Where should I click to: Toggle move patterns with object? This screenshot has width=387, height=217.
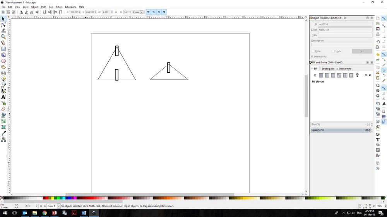[x=164, y=12]
